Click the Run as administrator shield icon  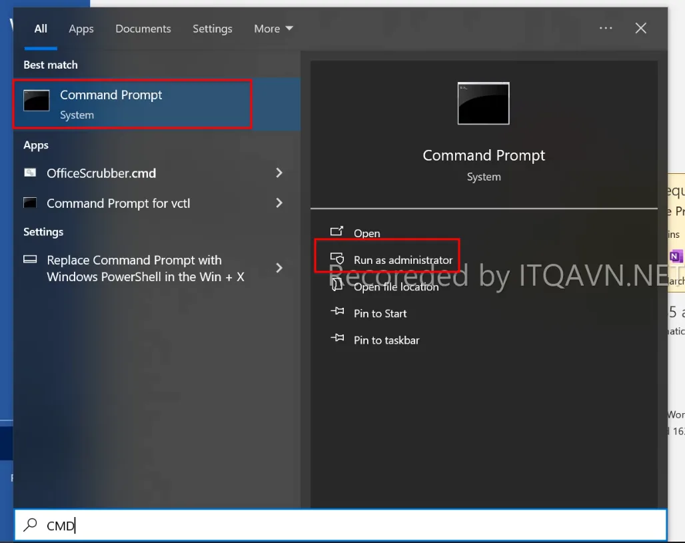337,259
